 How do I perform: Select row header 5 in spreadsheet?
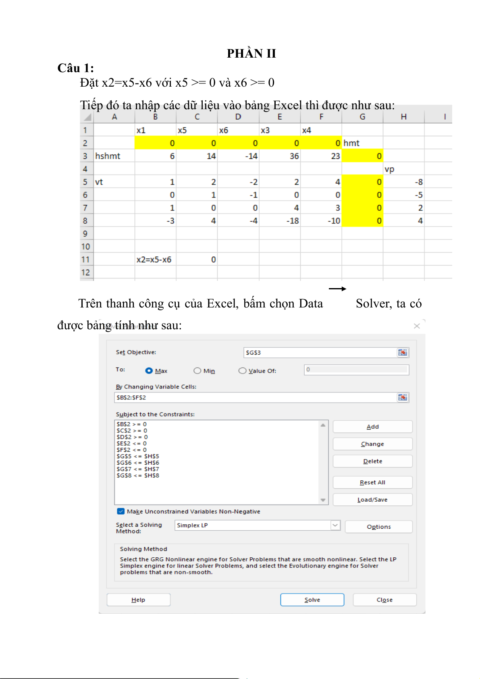coord(85,182)
